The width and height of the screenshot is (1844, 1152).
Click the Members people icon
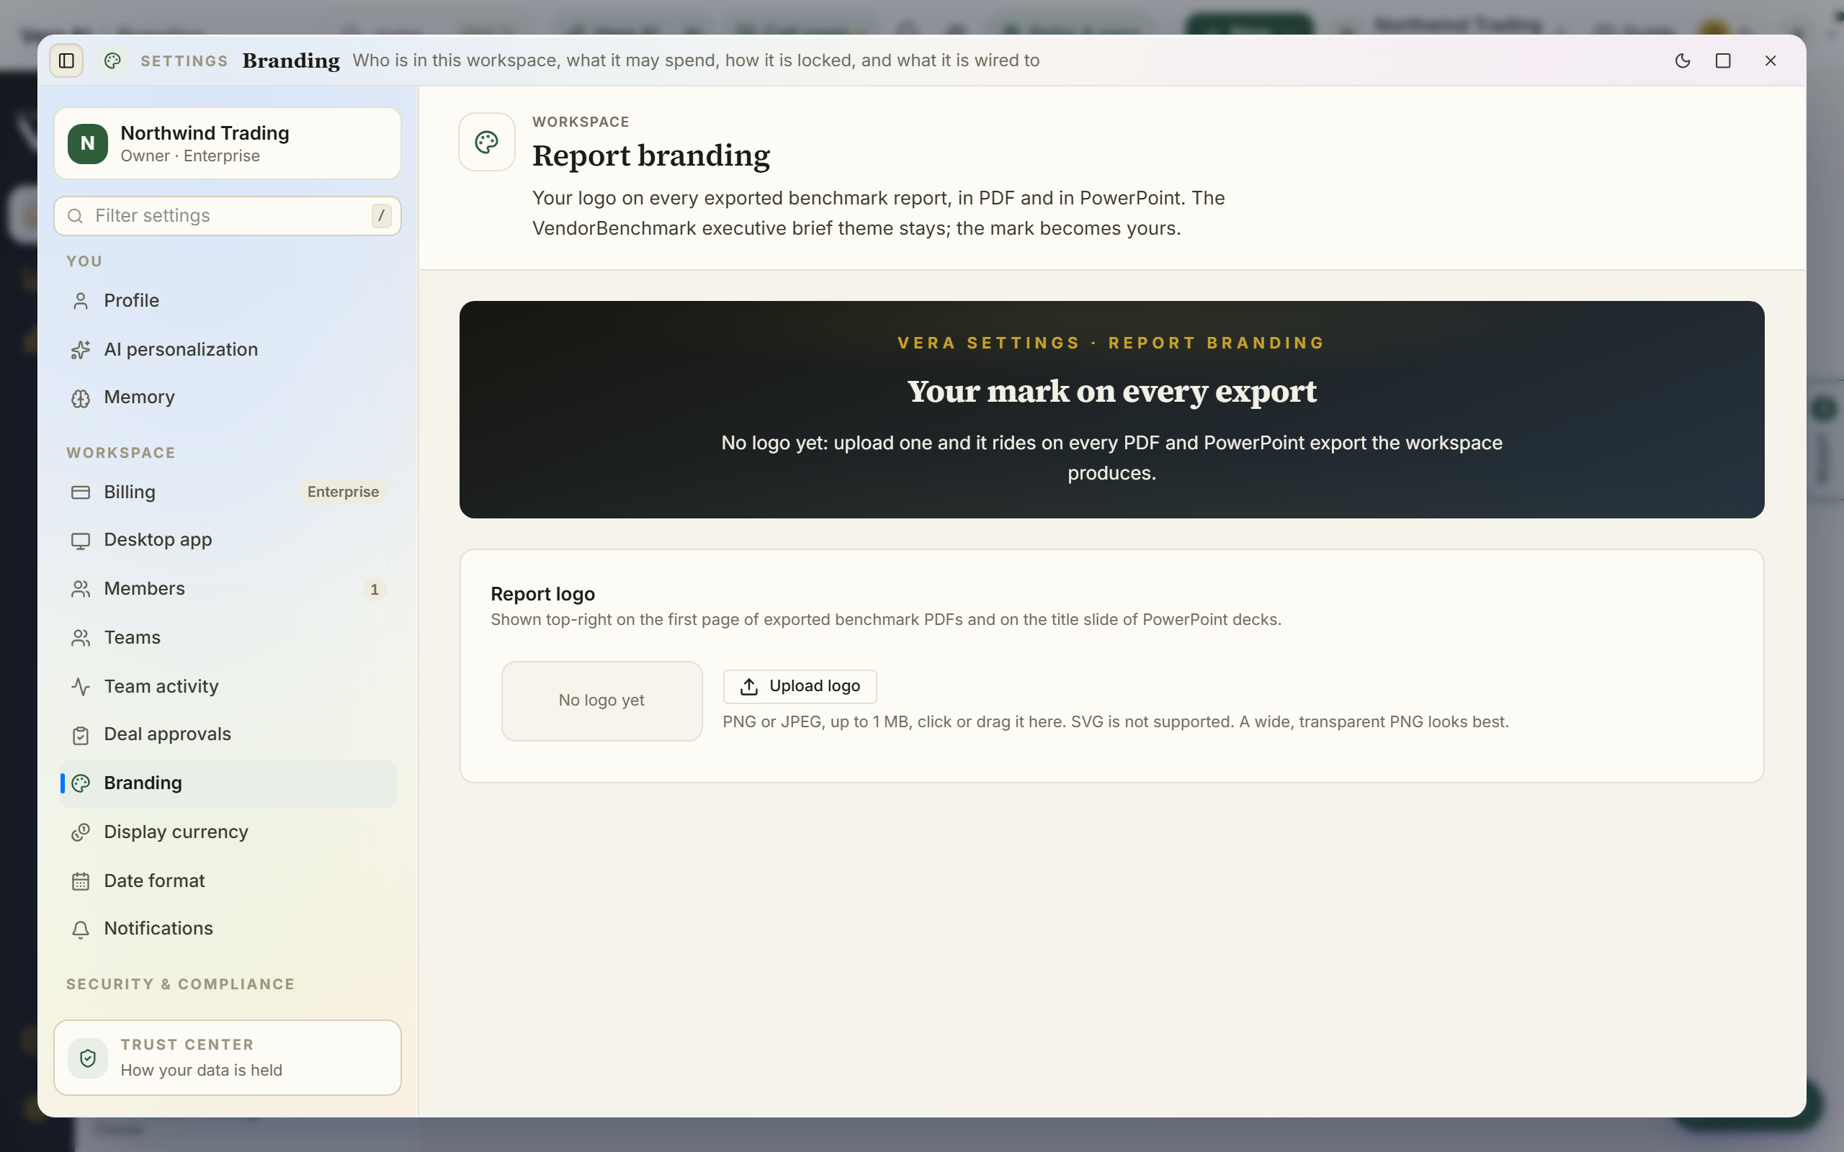pyautogui.click(x=81, y=589)
